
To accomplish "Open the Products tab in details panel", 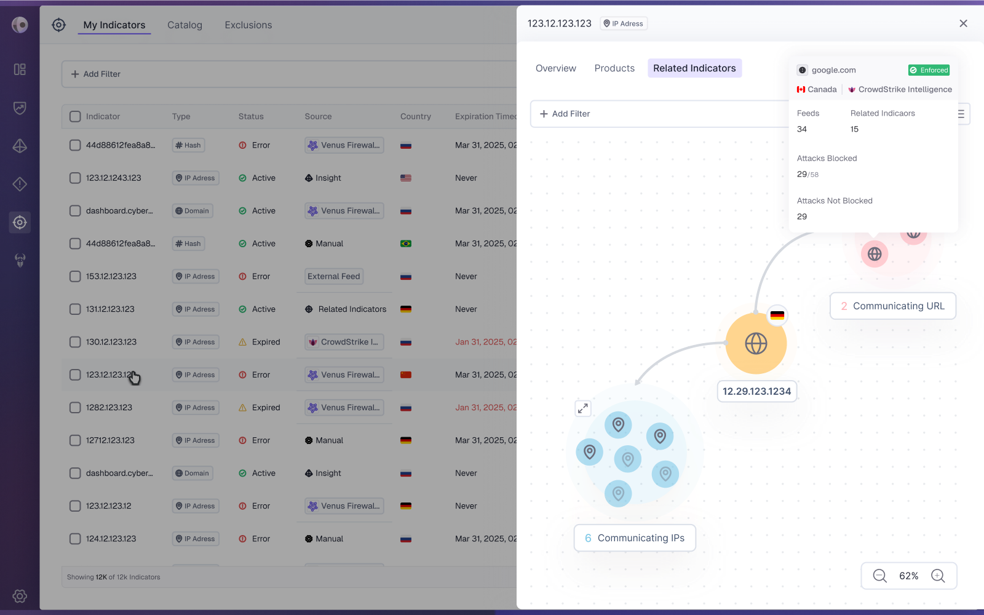I will tap(614, 68).
